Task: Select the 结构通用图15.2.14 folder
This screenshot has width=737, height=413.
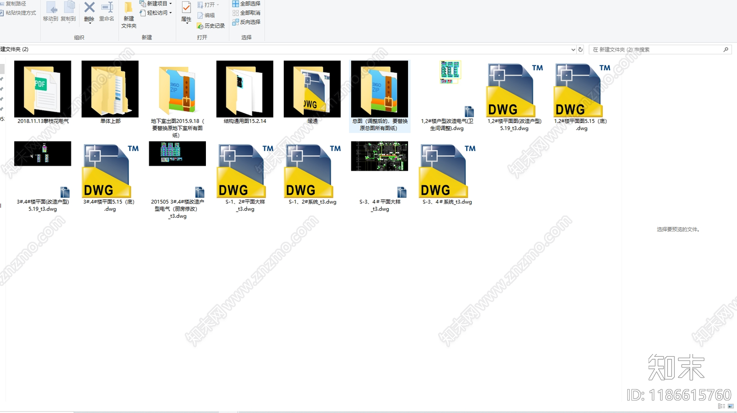Action: 245,89
